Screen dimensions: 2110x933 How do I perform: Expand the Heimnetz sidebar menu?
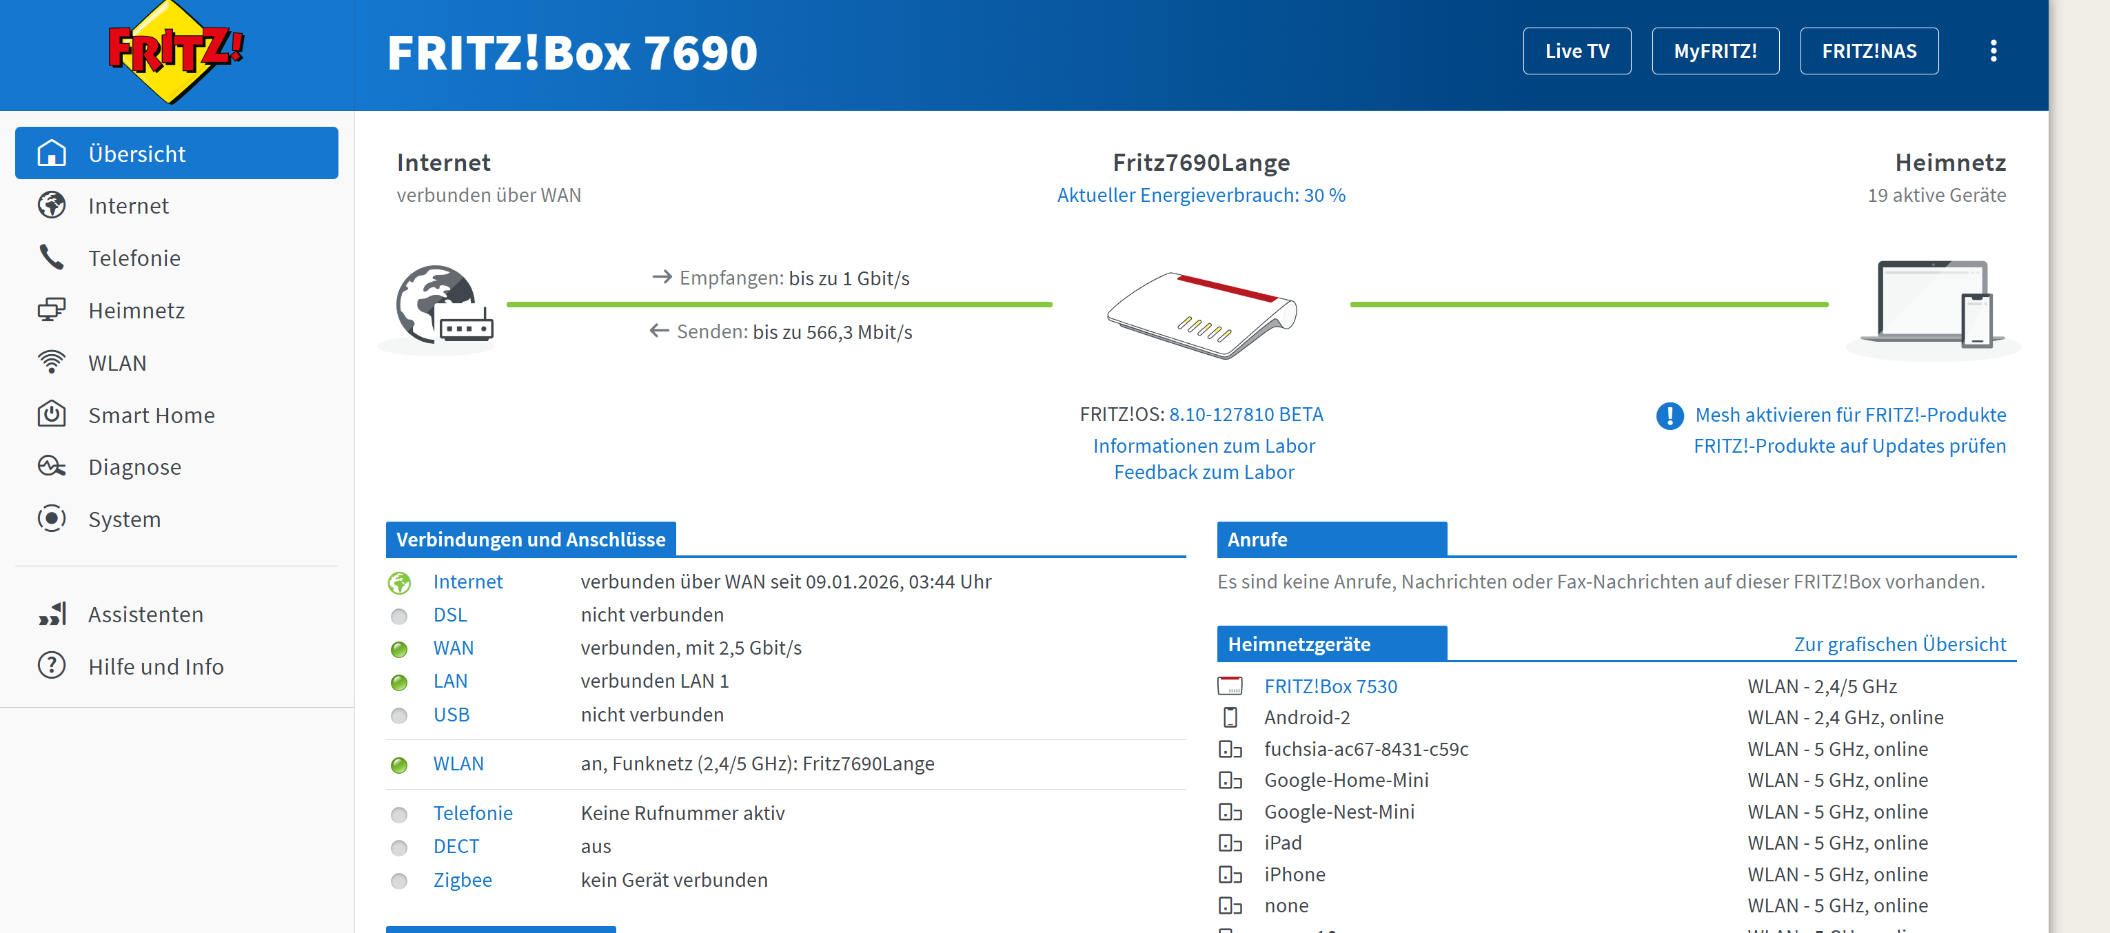[136, 311]
